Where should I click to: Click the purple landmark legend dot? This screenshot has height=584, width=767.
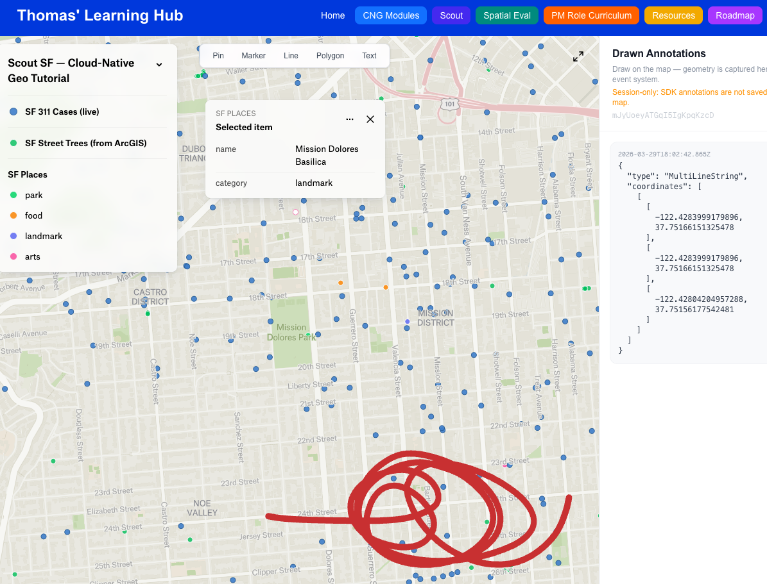coord(13,236)
